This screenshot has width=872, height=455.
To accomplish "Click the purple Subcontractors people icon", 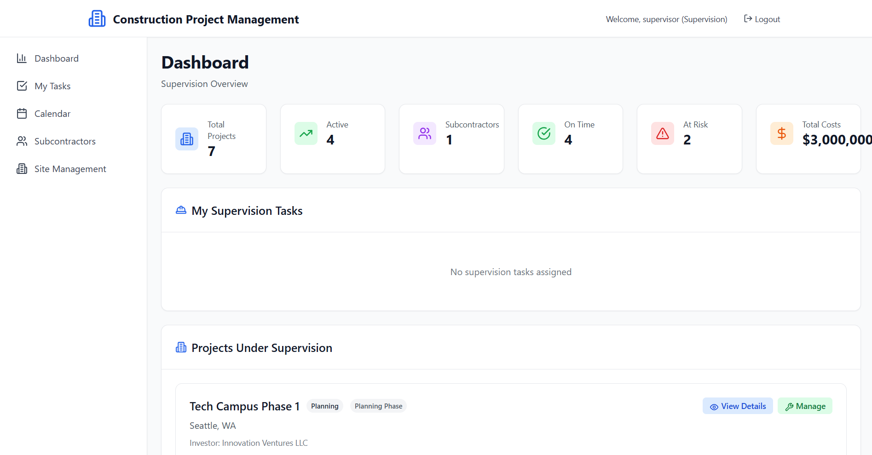I will (424, 133).
